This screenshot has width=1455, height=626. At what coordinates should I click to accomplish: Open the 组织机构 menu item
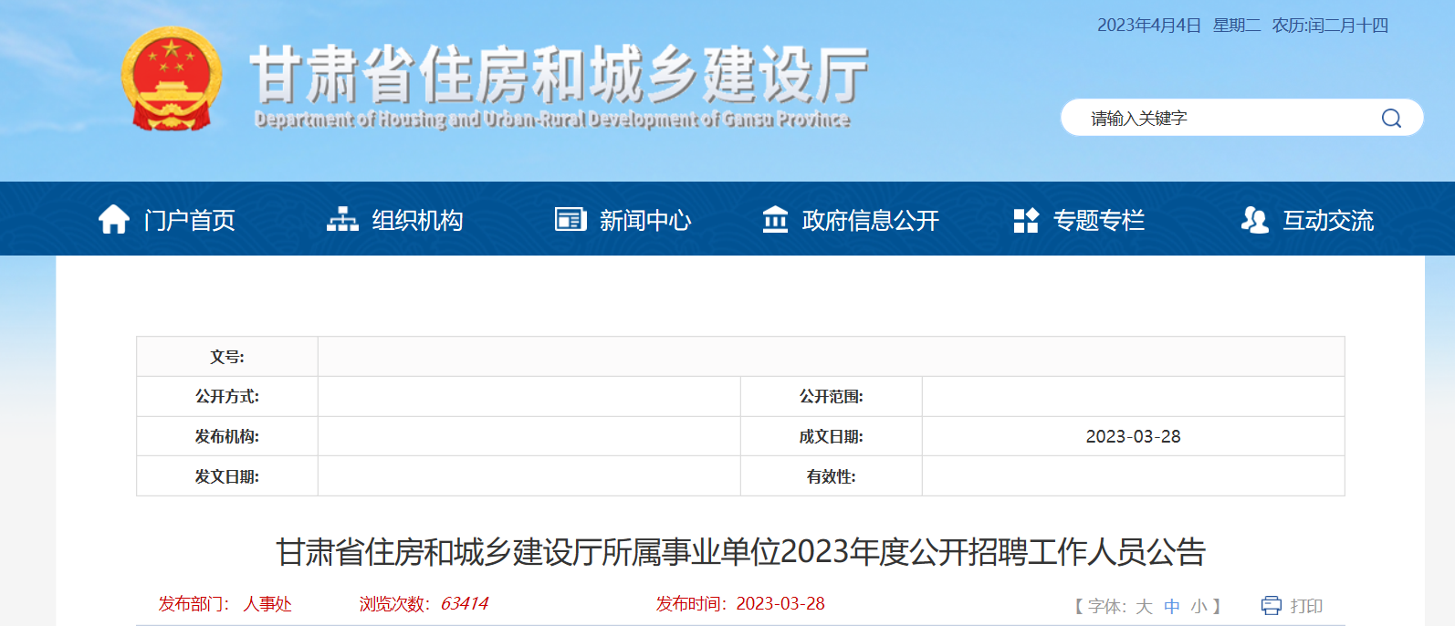(x=417, y=220)
